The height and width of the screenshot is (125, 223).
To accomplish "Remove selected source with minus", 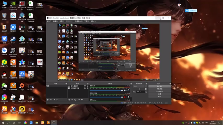I will [x=72, y=100].
